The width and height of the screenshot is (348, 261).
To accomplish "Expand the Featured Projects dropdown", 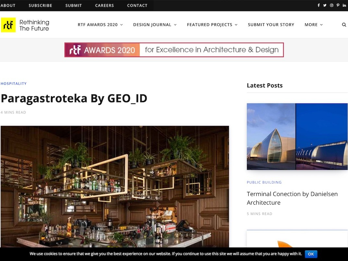I will 212,25.
